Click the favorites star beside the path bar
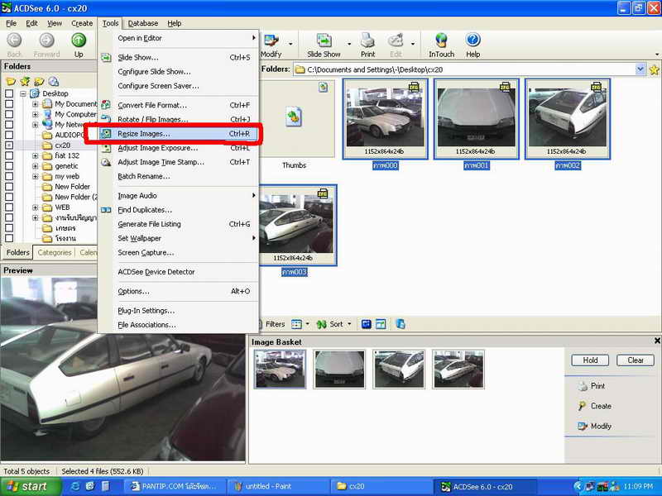The width and height of the screenshot is (662, 496). pos(654,69)
